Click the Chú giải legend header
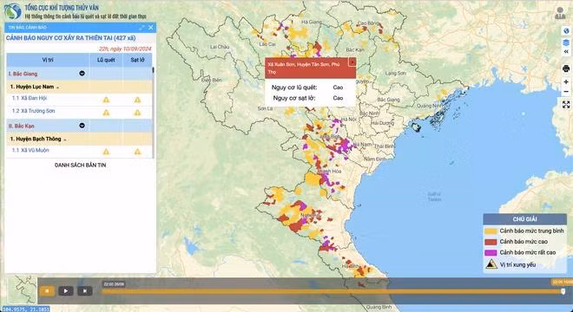 (x=524, y=219)
